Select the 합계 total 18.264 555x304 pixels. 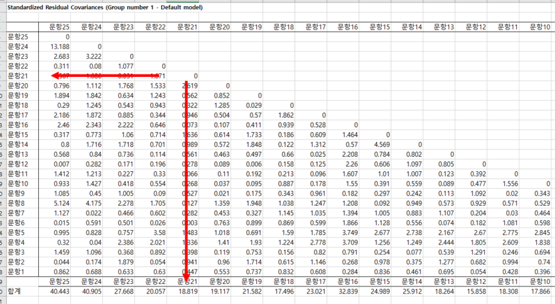444,291
